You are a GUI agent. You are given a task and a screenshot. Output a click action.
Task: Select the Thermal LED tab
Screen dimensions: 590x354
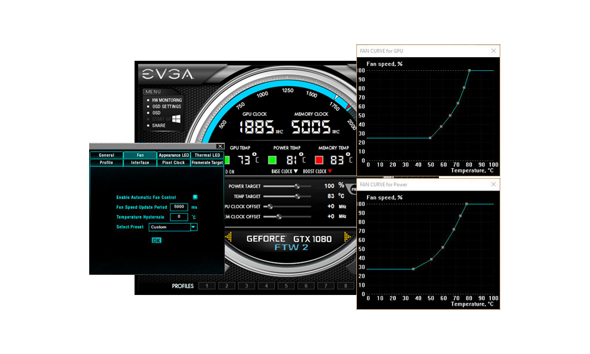(x=207, y=155)
